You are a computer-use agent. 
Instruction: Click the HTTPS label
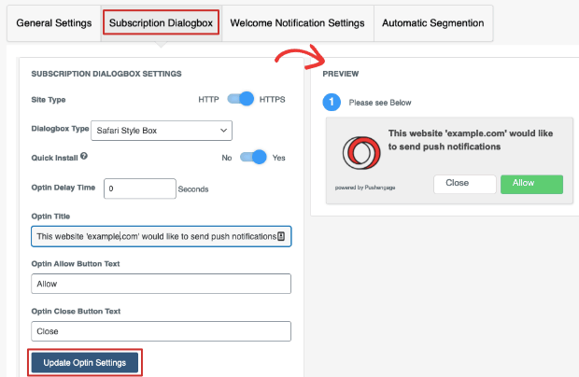pos(272,100)
